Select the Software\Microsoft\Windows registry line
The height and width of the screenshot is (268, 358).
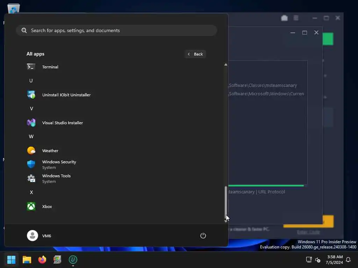tap(266, 94)
